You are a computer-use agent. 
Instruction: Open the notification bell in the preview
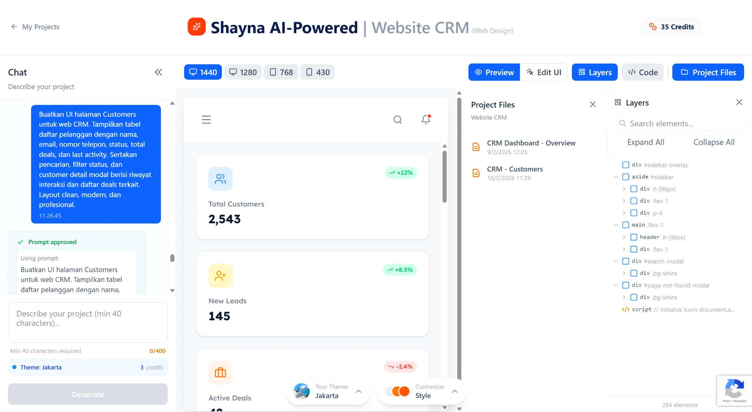pyautogui.click(x=425, y=120)
